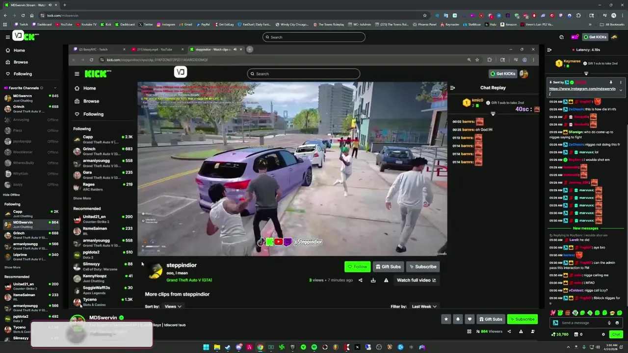Open the Sort by Views dropdown

[173, 306]
